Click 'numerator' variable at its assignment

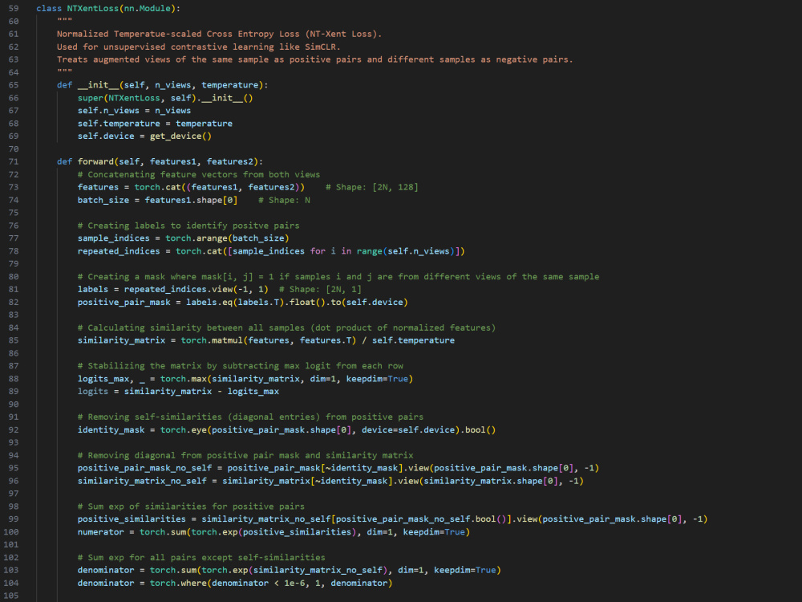101,532
